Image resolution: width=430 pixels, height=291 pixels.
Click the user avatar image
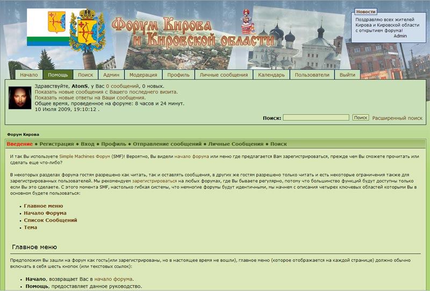tap(20, 98)
